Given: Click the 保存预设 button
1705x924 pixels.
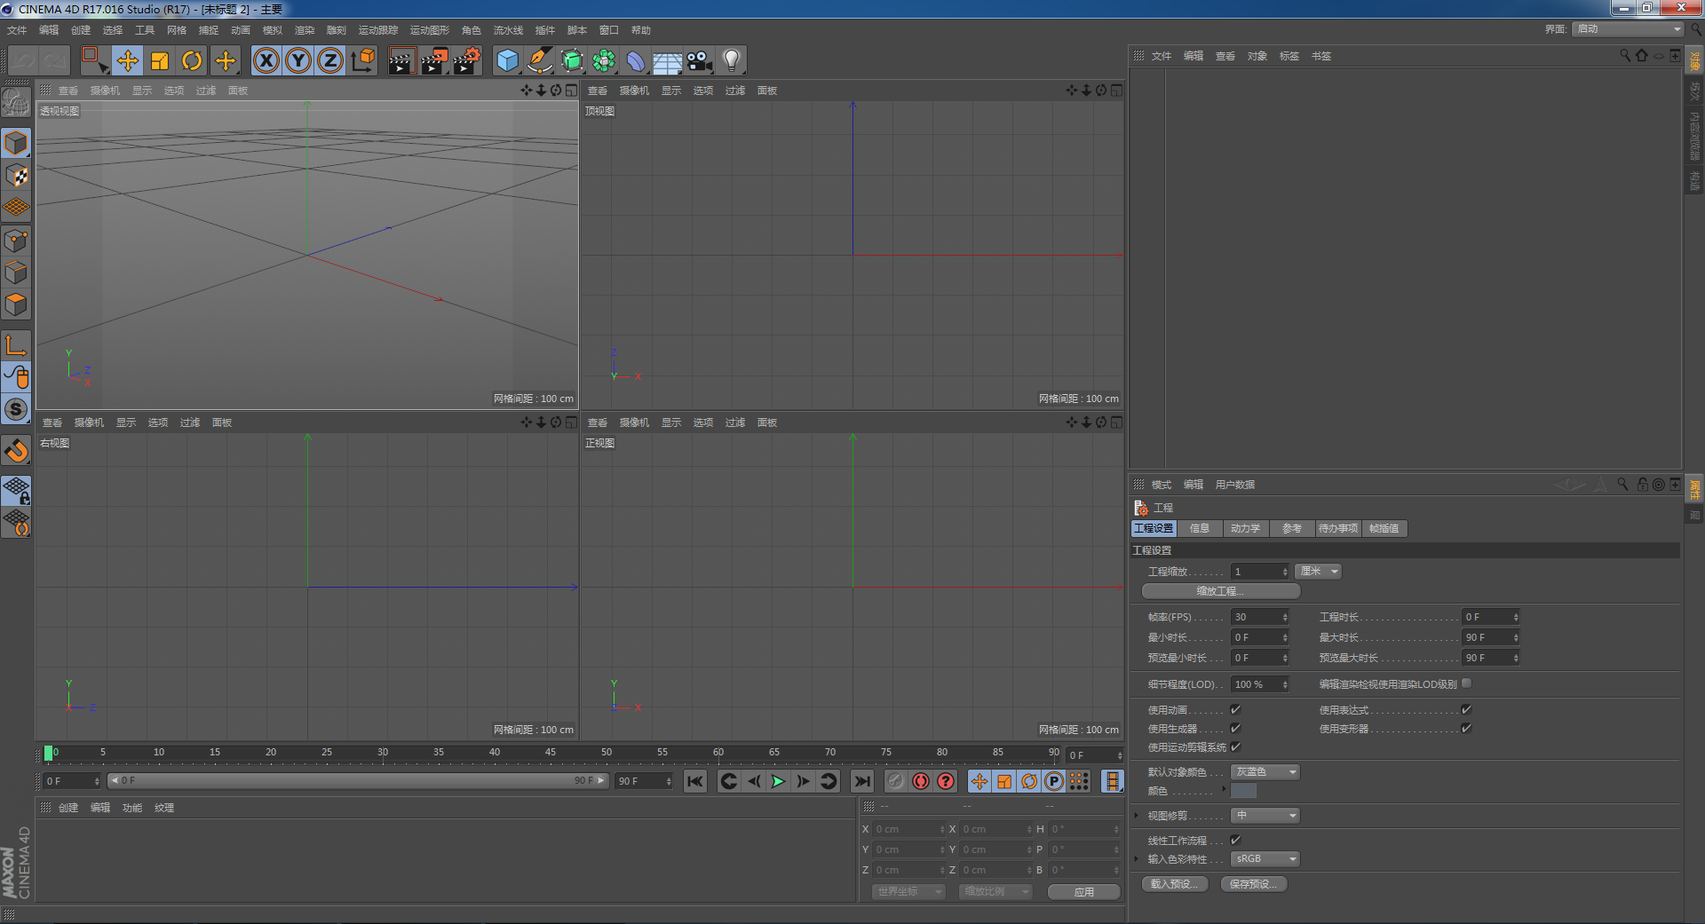Looking at the screenshot, I should pyautogui.click(x=1253, y=884).
